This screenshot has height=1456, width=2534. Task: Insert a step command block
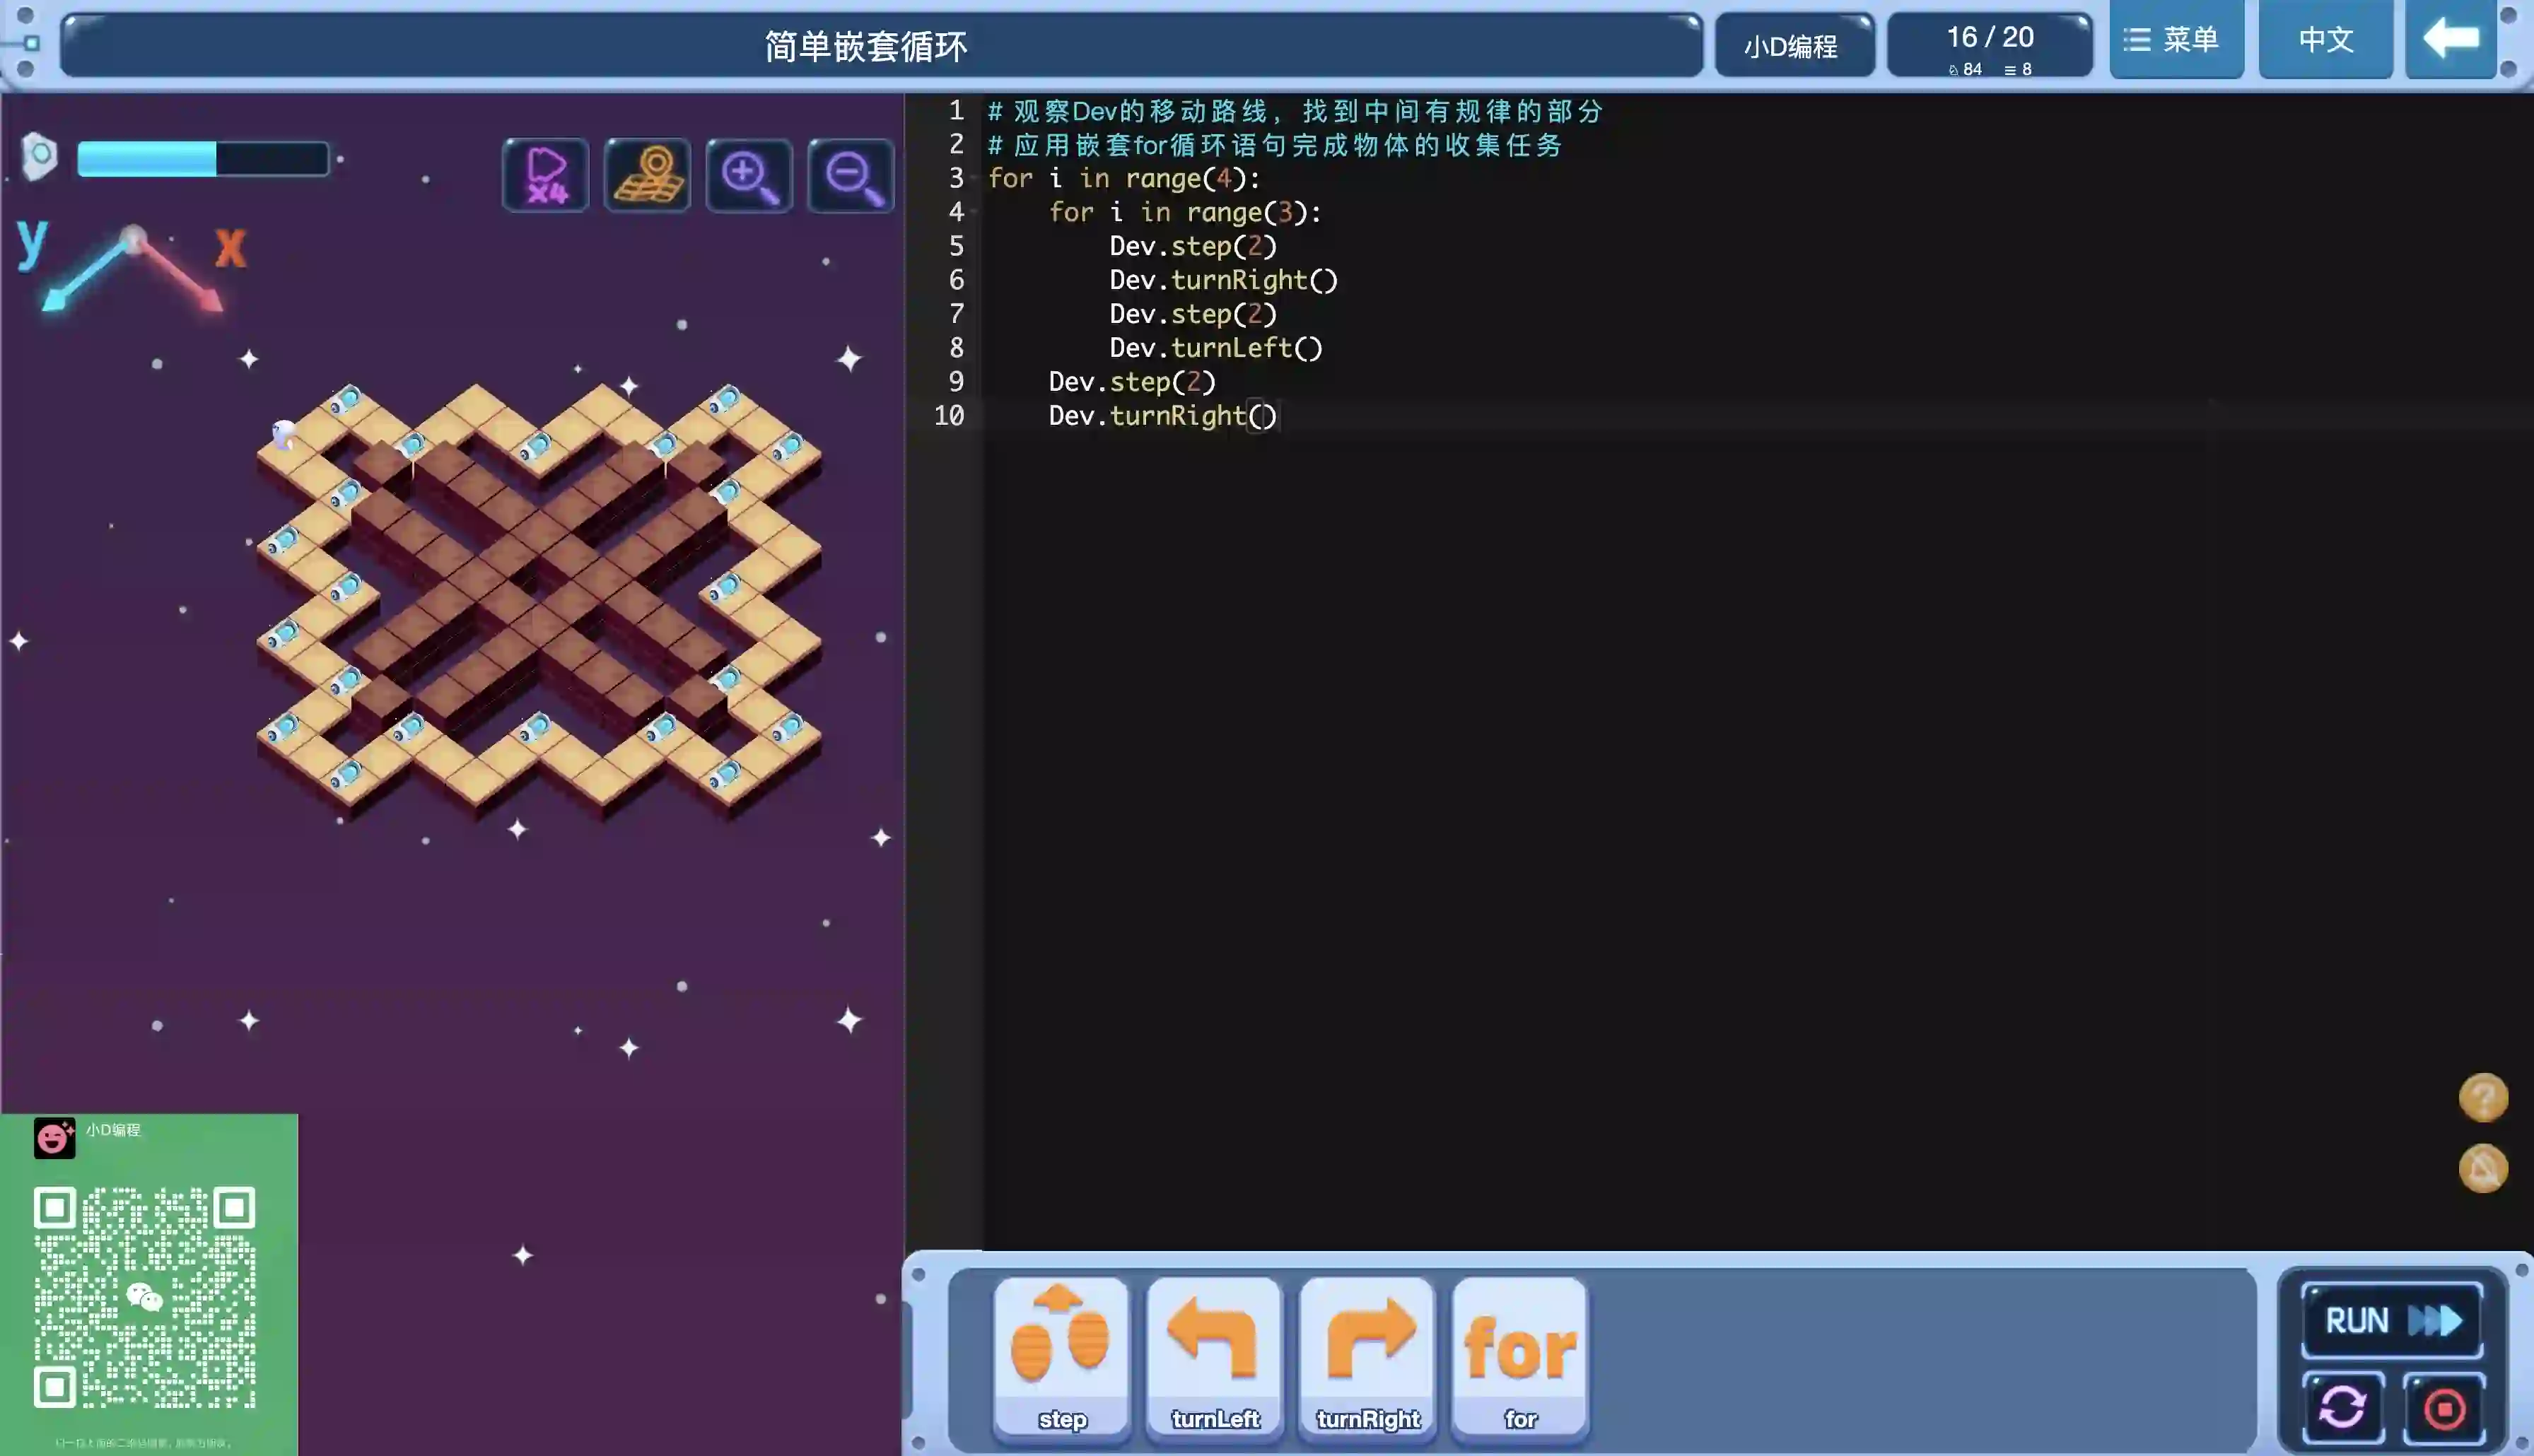tap(1062, 1356)
